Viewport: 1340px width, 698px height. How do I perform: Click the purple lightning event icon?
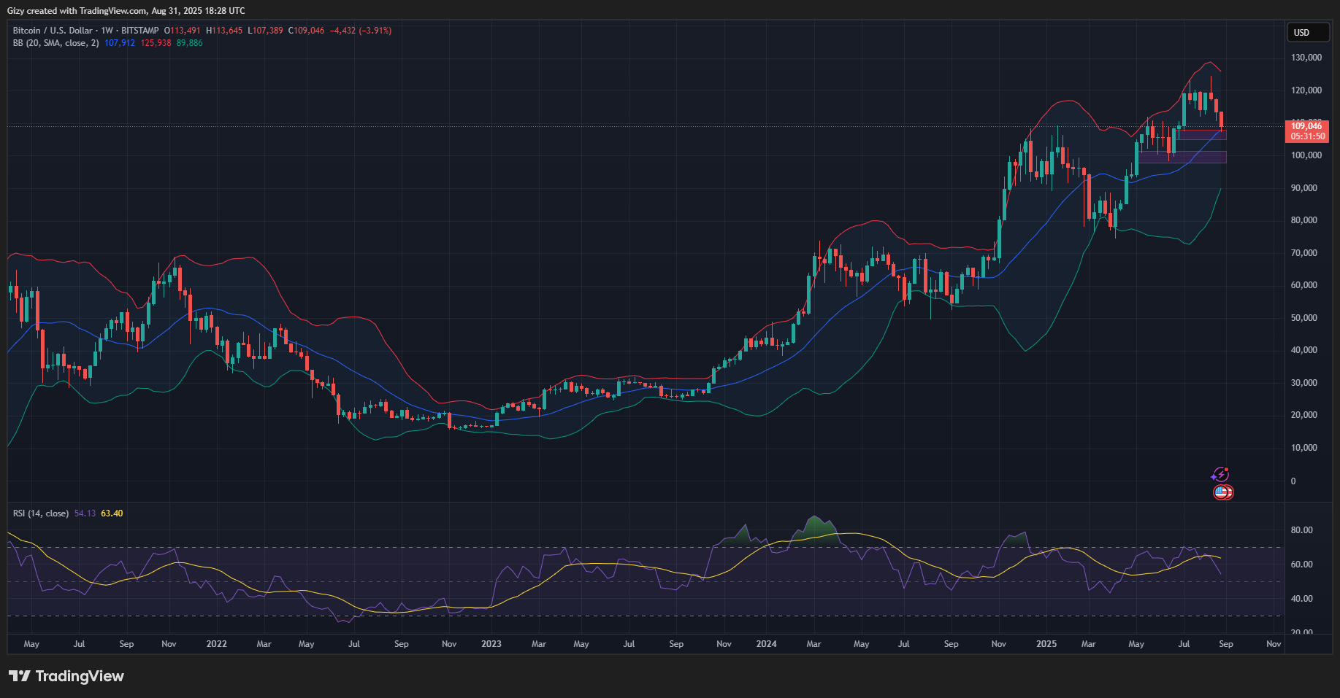pos(1220,475)
